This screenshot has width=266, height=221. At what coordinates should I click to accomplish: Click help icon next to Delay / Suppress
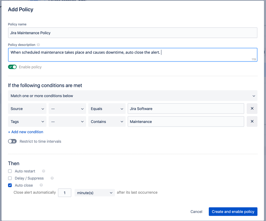pyautogui.click(x=52, y=178)
